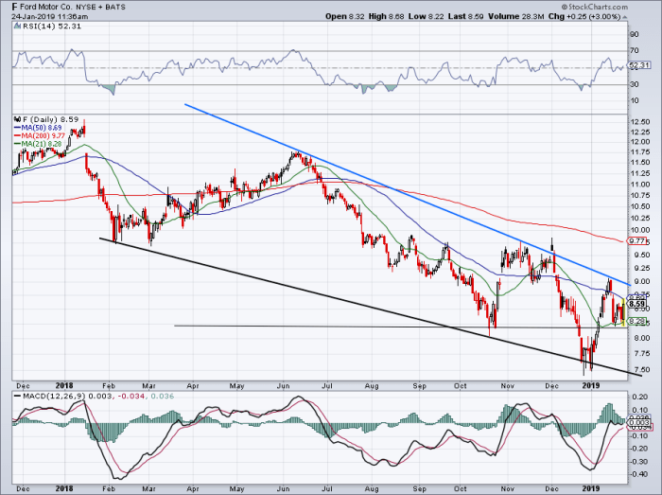Screen dimensions: 662x495
Task: Click the 8.59 last price tag on price axis
Action: [636, 304]
